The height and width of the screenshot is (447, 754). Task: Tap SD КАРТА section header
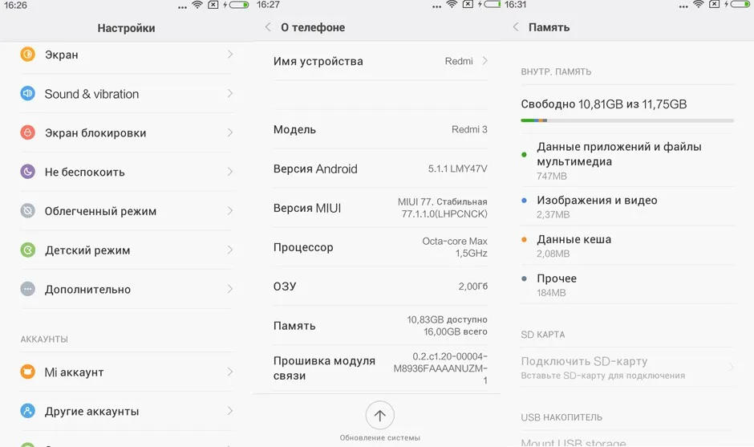coord(543,335)
